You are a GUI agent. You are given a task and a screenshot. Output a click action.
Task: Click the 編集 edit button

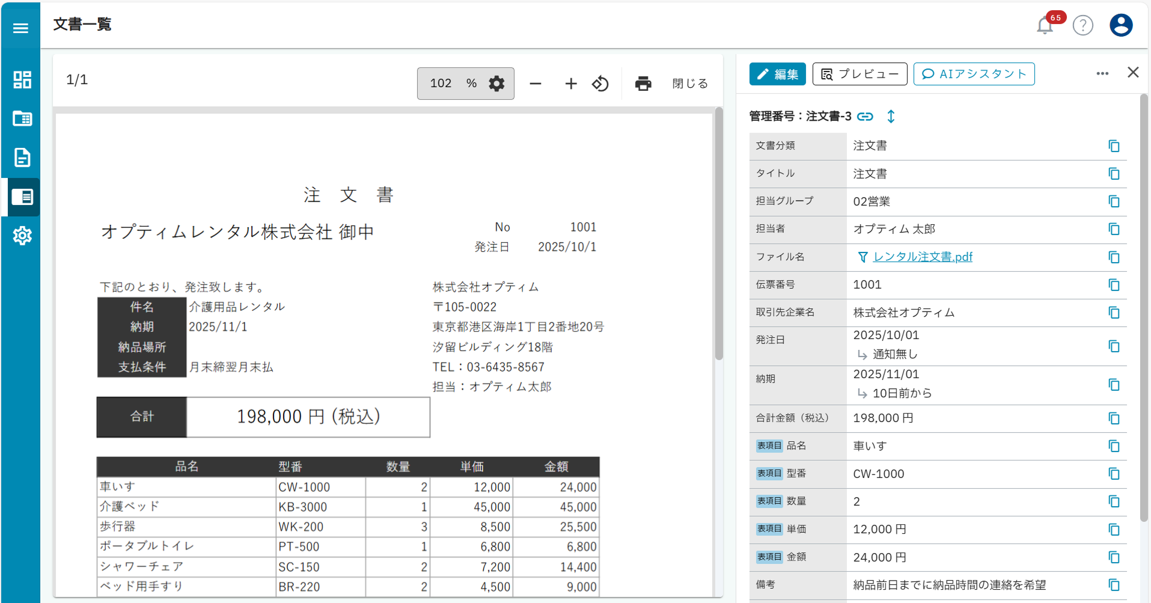click(x=777, y=73)
